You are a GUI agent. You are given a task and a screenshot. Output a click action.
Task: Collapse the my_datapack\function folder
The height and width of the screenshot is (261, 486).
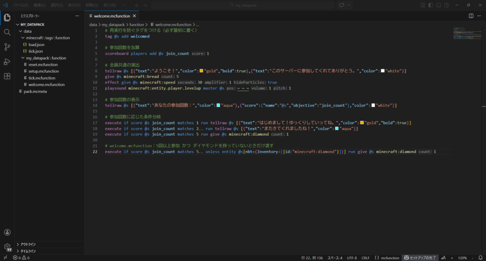coord(46,58)
